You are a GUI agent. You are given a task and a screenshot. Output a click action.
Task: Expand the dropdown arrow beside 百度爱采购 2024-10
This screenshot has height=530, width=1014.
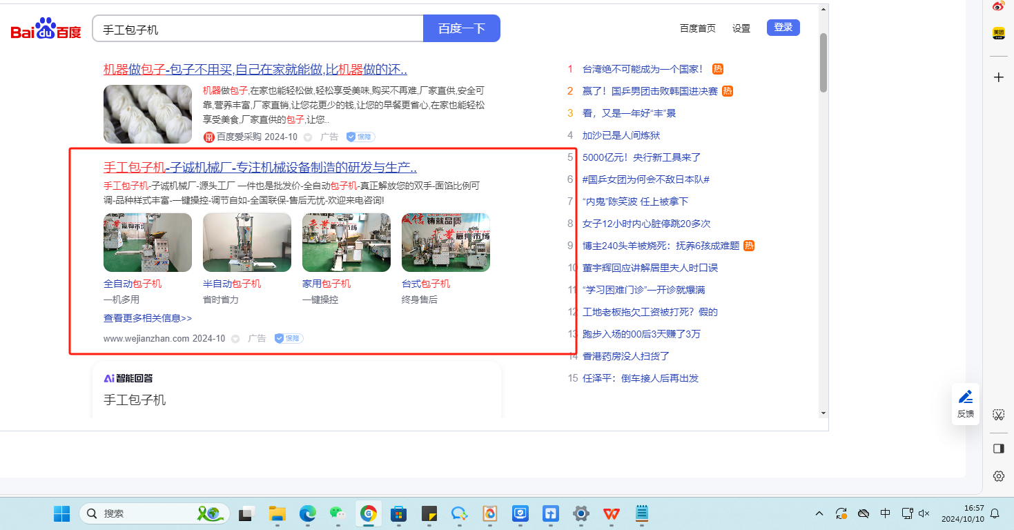pos(308,137)
